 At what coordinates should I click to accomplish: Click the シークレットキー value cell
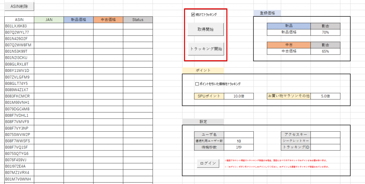point(325,141)
